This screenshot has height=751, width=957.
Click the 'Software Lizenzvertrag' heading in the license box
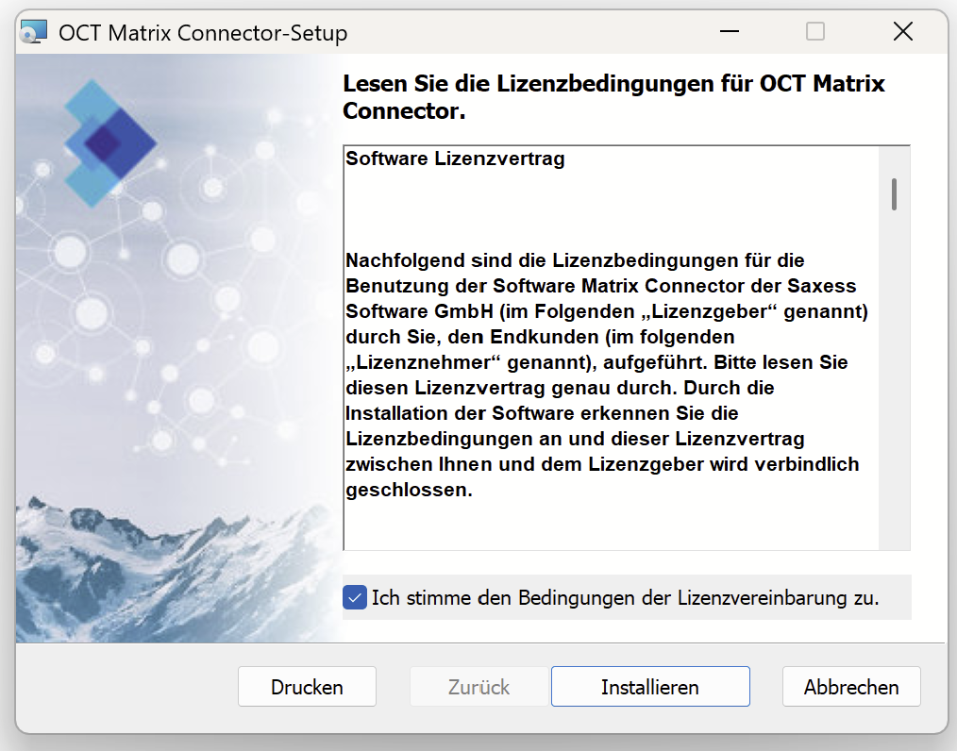pos(455,159)
